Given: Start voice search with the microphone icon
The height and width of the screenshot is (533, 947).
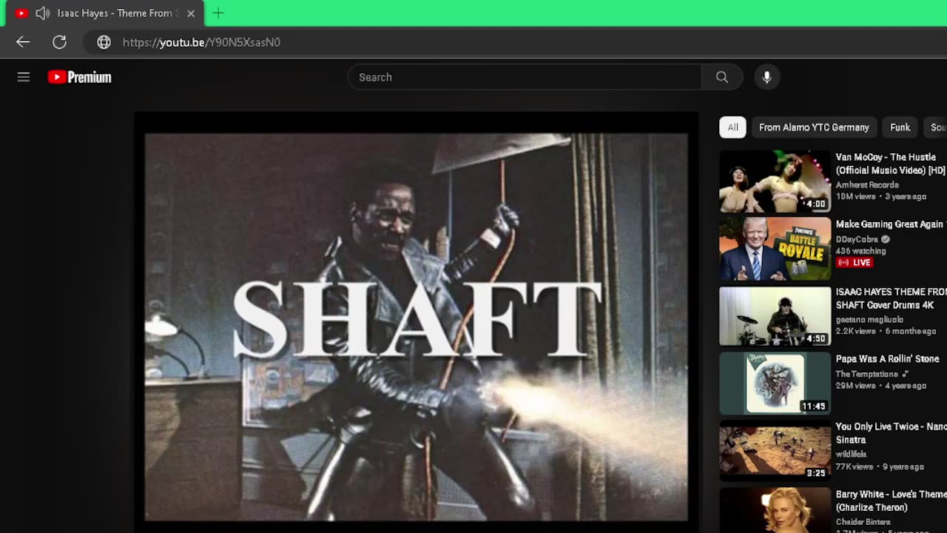Looking at the screenshot, I should (x=767, y=77).
